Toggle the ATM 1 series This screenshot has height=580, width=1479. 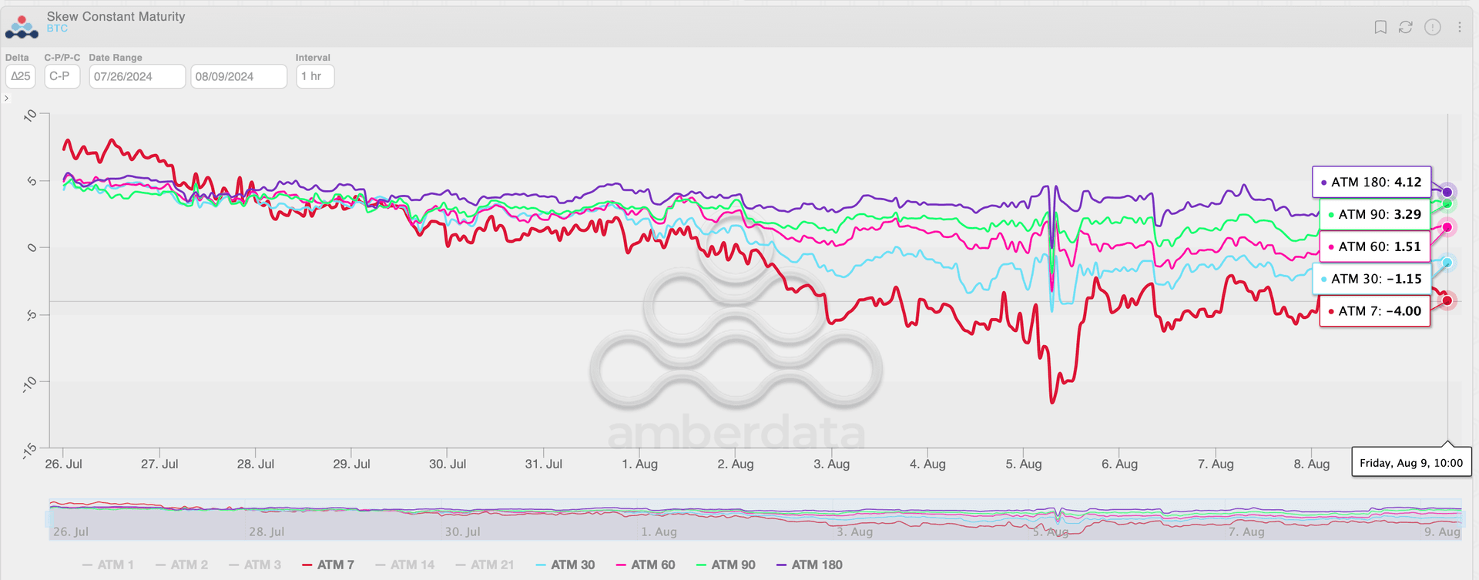coord(108,565)
